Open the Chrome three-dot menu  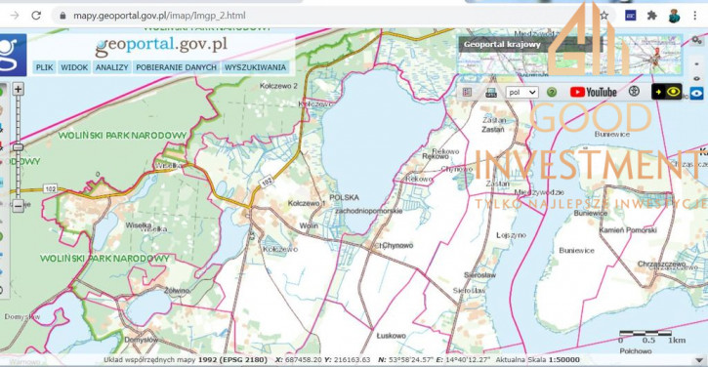[695, 16]
